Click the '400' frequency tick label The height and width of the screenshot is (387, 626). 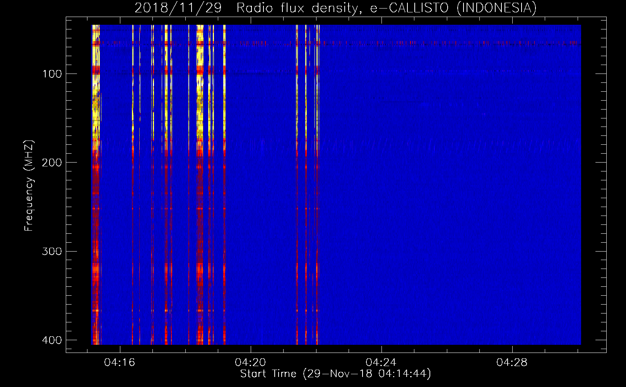click(52, 340)
